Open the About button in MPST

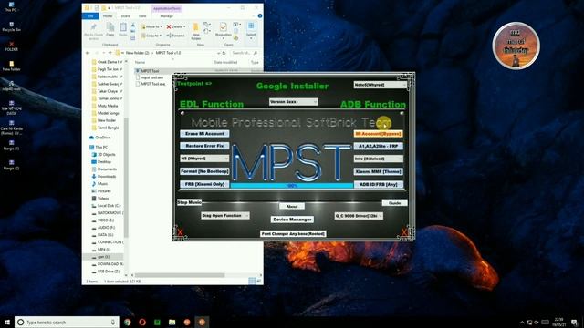[x=292, y=207]
